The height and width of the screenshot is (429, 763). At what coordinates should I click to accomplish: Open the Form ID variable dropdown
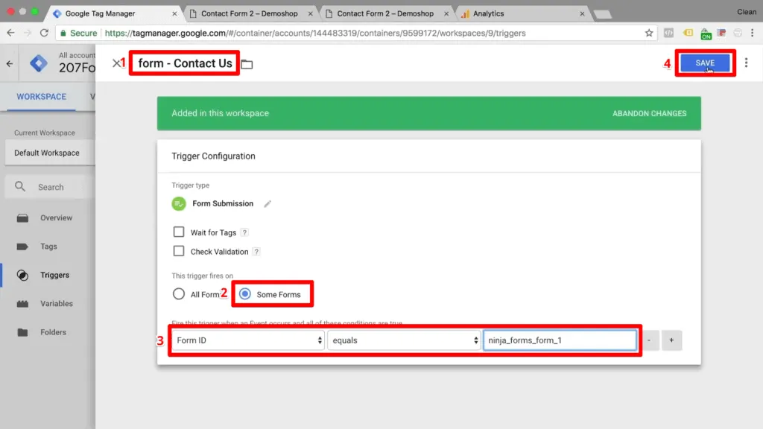247,340
